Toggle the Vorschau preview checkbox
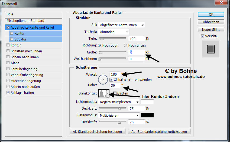Image resolution: width=230 pixels, height=142 pixels. pyautogui.click(x=202, y=36)
